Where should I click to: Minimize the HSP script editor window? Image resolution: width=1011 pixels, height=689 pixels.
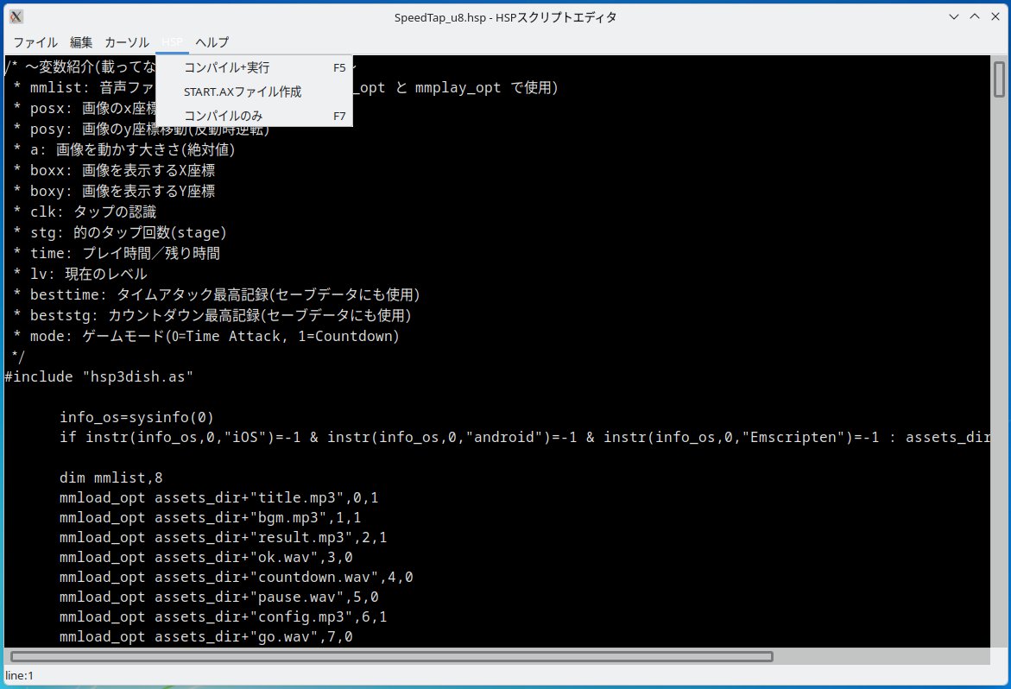click(954, 16)
